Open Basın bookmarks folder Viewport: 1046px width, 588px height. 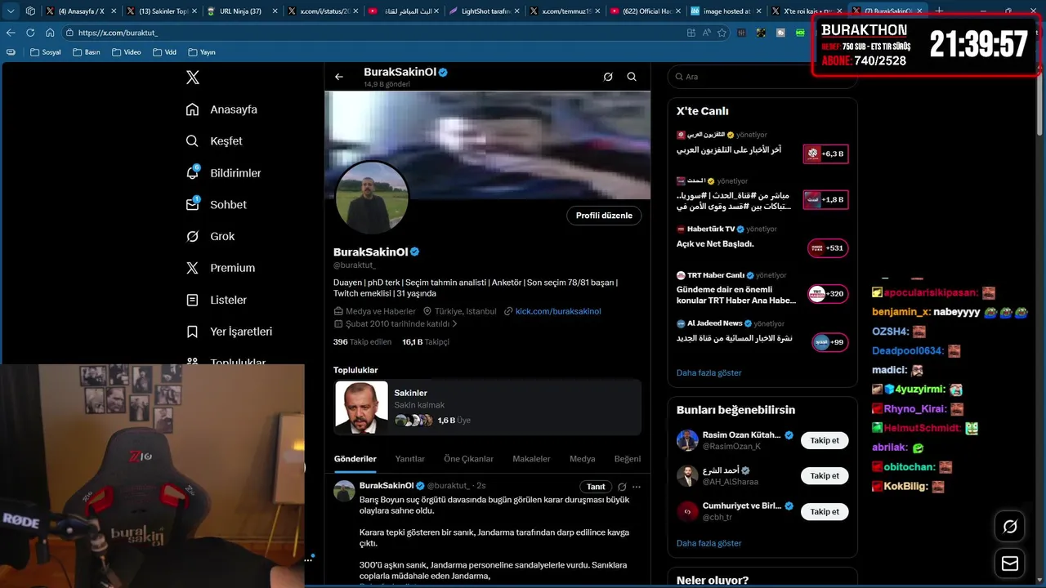pyautogui.click(x=87, y=52)
